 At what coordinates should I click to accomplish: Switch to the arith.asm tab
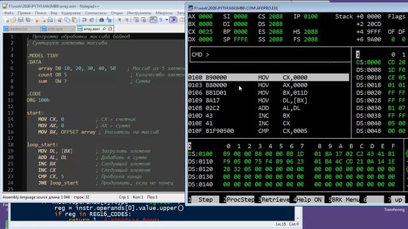[x=59, y=29]
